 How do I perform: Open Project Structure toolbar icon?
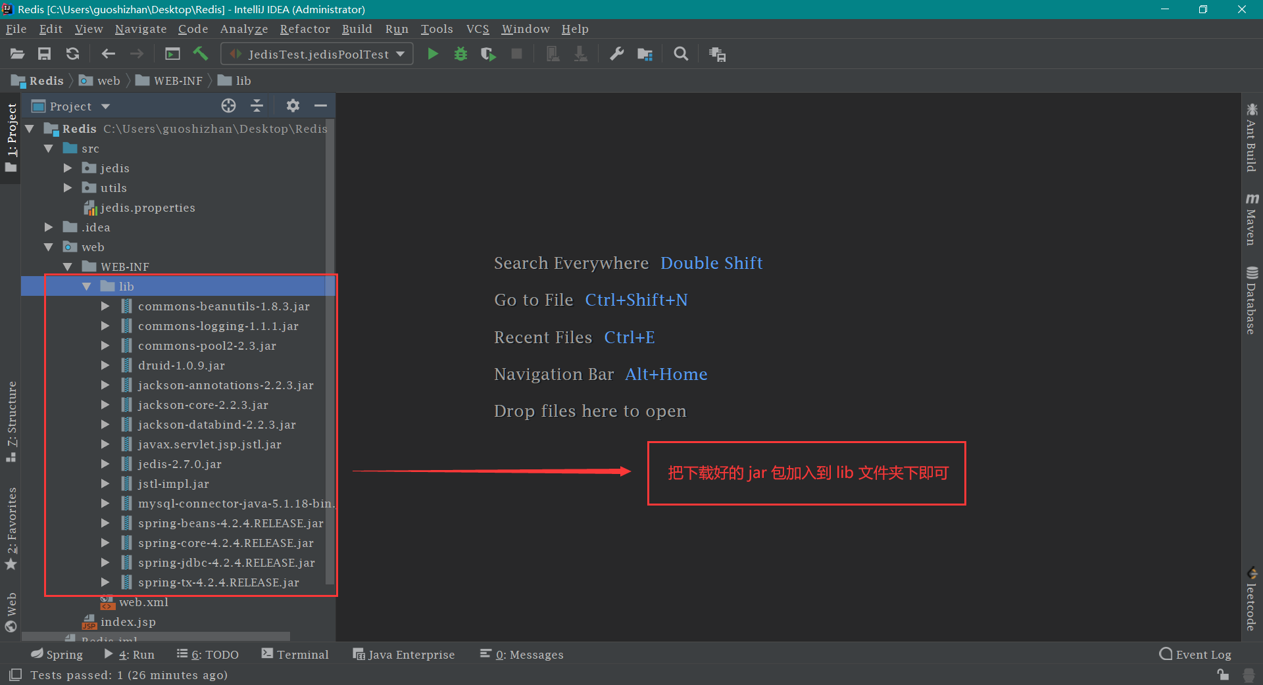pos(645,54)
